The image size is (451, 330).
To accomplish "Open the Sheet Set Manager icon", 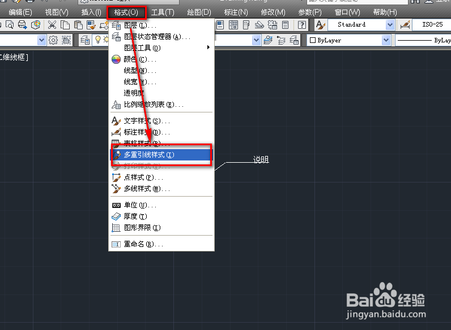I will tap(259, 25).
